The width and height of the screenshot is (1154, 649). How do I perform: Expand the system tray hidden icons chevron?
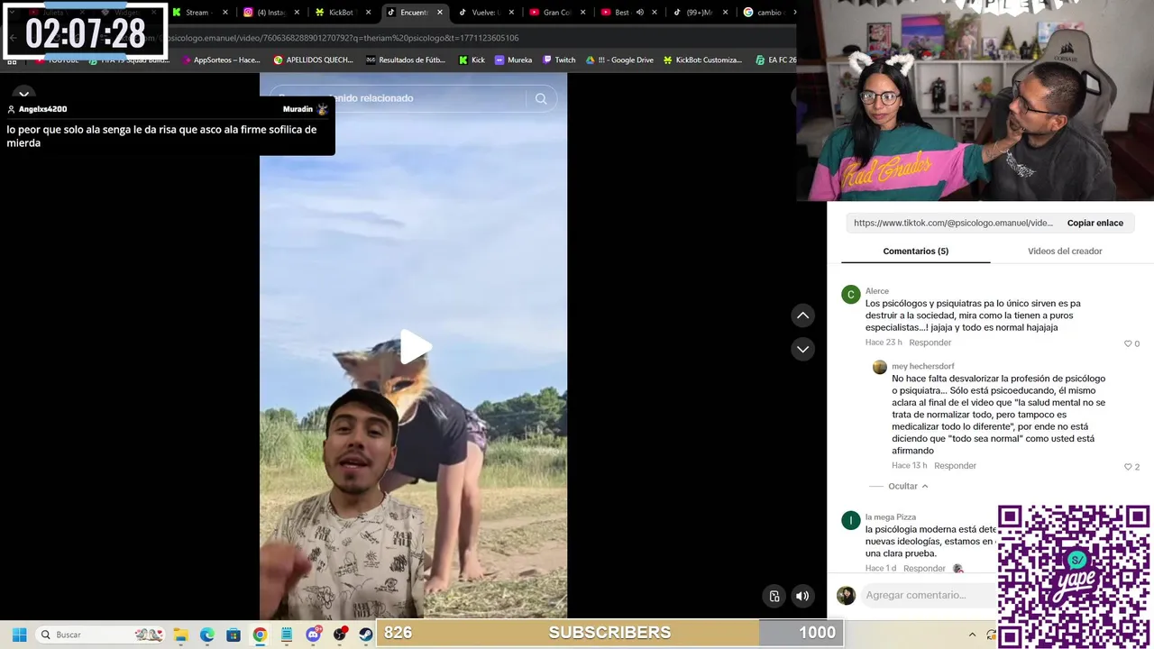click(x=973, y=635)
